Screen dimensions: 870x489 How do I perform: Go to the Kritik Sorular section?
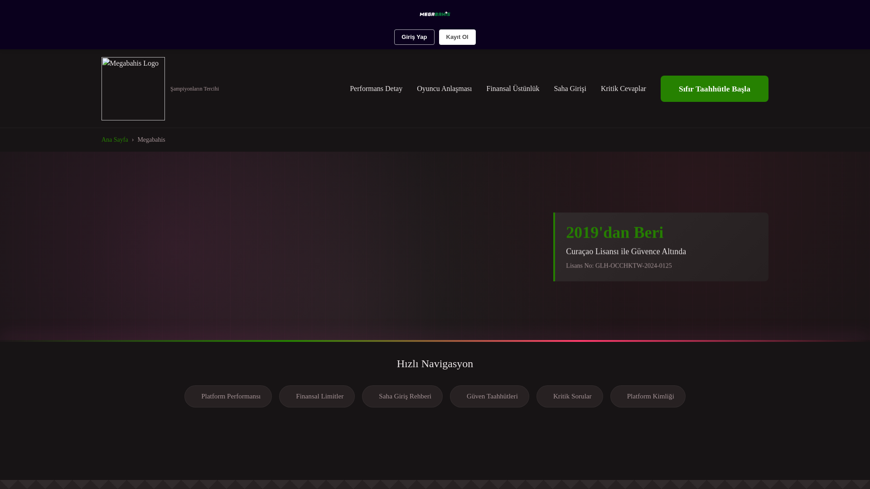pos(570,396)
